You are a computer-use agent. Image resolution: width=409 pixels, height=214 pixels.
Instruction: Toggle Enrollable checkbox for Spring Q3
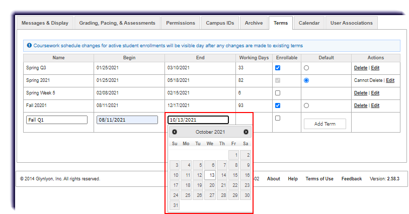pos(278,67)
